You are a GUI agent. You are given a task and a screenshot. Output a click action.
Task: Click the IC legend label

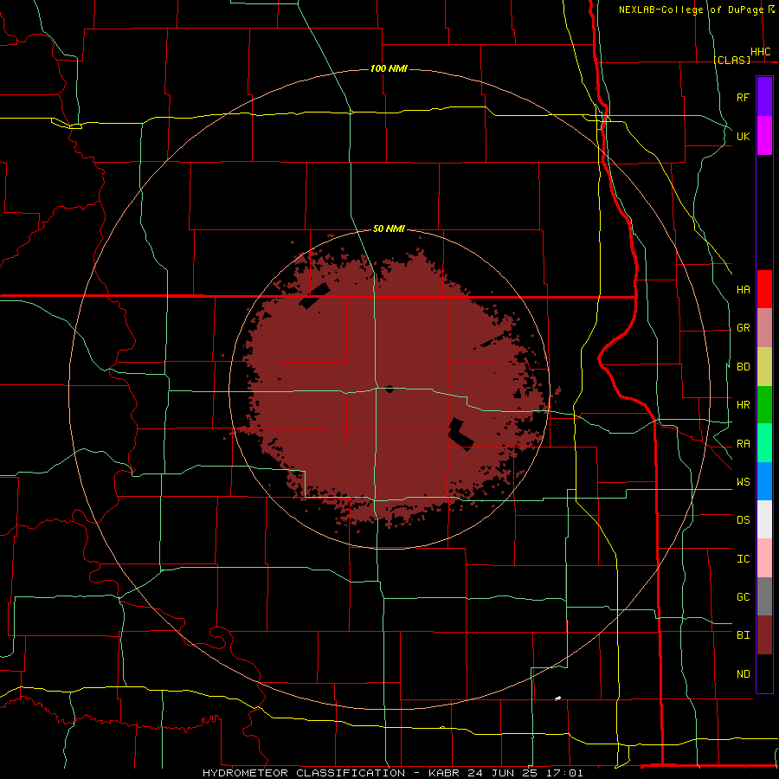tap(743, 559)
